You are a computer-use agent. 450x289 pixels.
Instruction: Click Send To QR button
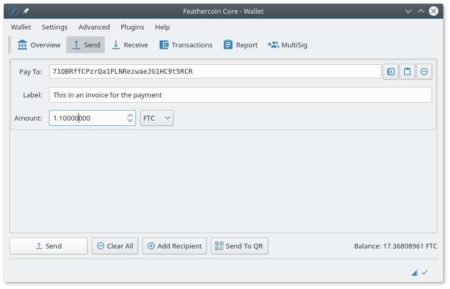(239, 246)
